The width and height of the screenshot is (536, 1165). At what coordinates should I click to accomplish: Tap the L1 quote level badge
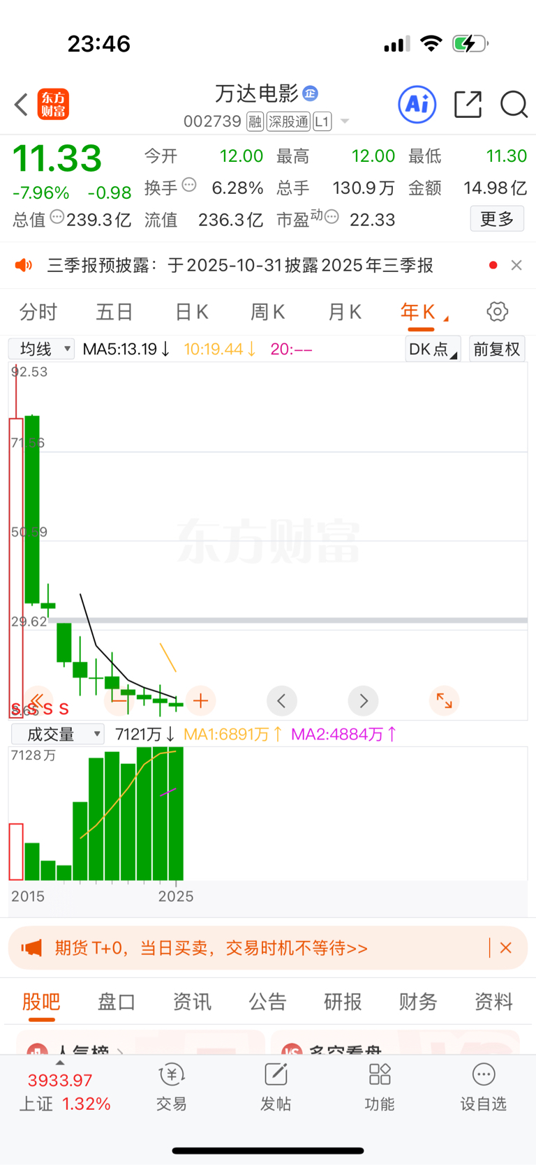point(322,122)
